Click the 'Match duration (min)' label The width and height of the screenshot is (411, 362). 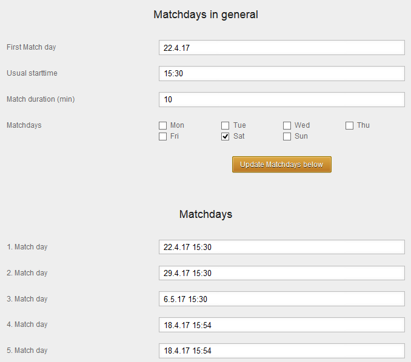(x=41, y=99)
